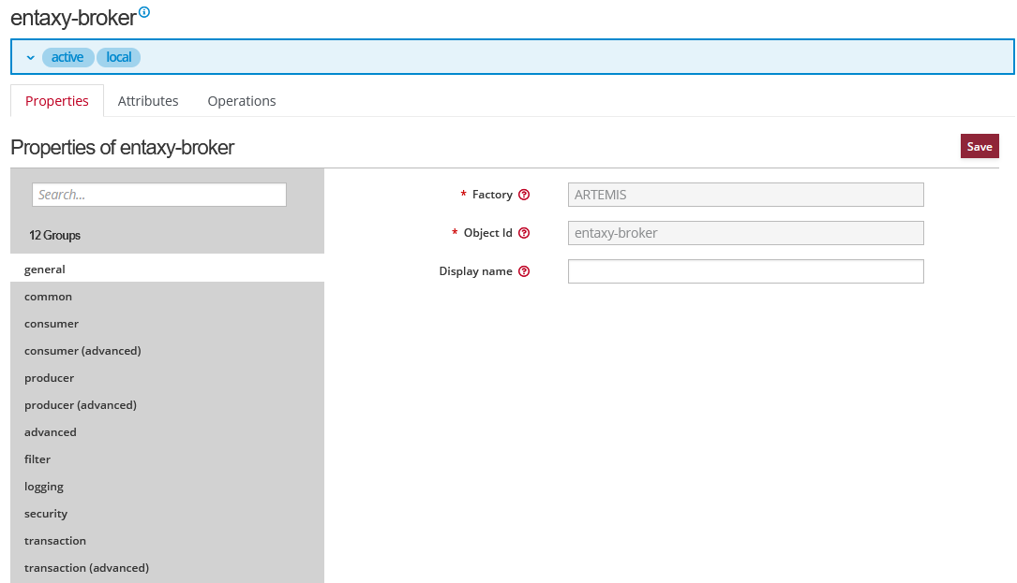Select the producer group
Viewport: 1017px width, 583px height.
coord(50,378)
